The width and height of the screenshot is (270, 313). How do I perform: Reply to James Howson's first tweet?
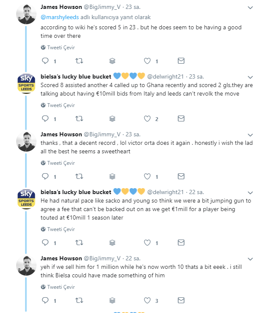click(x=46, y=61)
